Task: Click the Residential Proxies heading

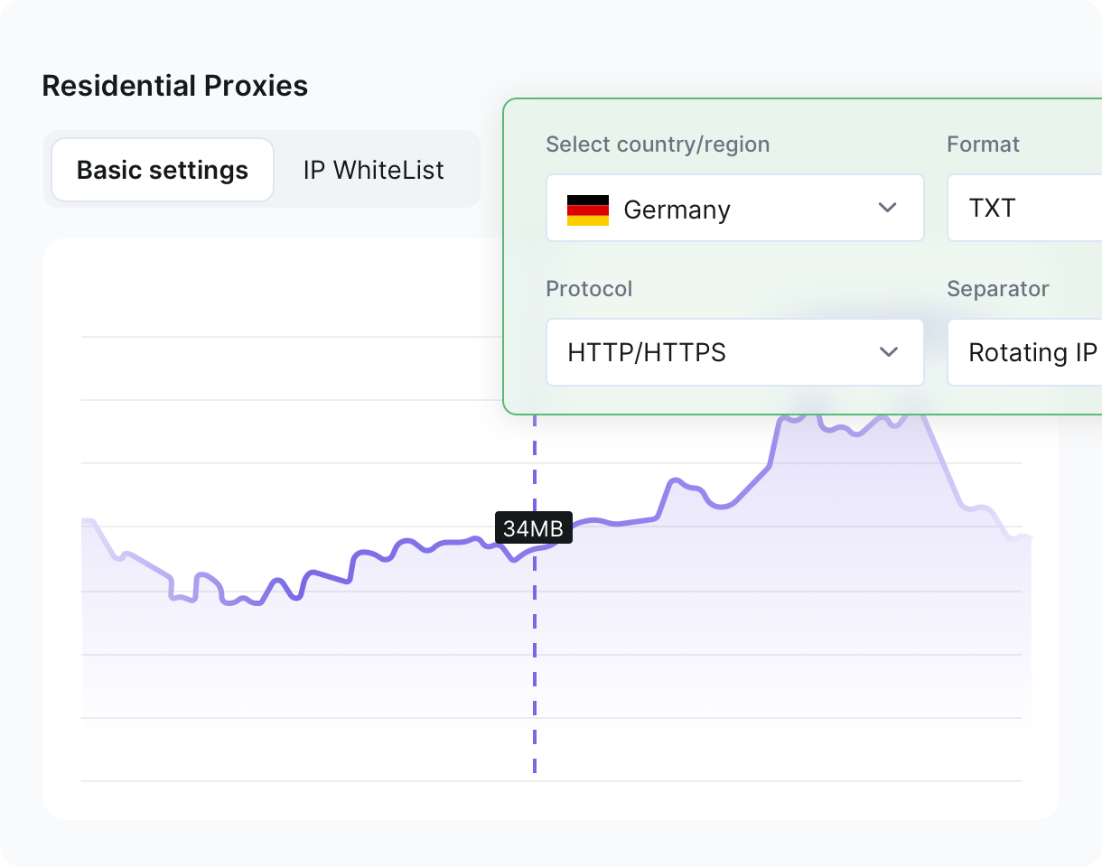Action: [x=175, y=86]
